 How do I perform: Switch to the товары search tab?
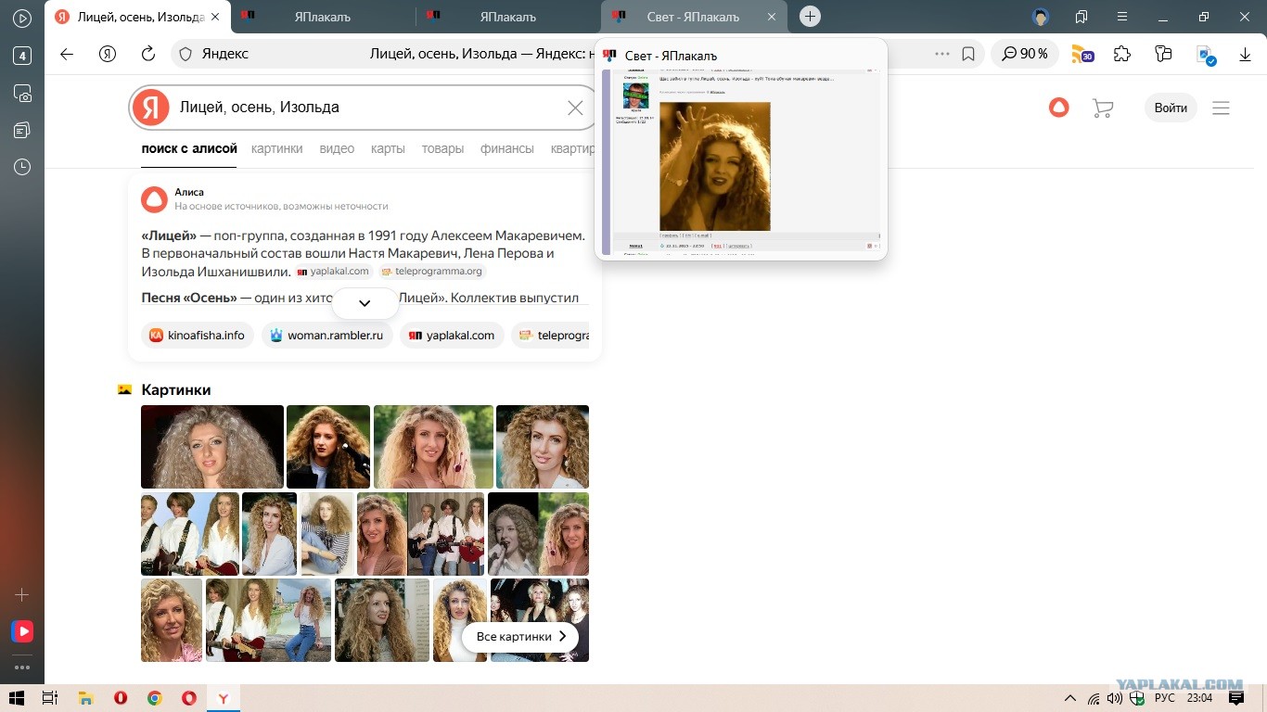click(x=442, y=148)
